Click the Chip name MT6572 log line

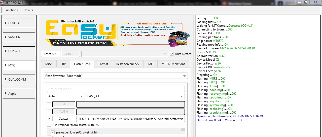[210, 41]
